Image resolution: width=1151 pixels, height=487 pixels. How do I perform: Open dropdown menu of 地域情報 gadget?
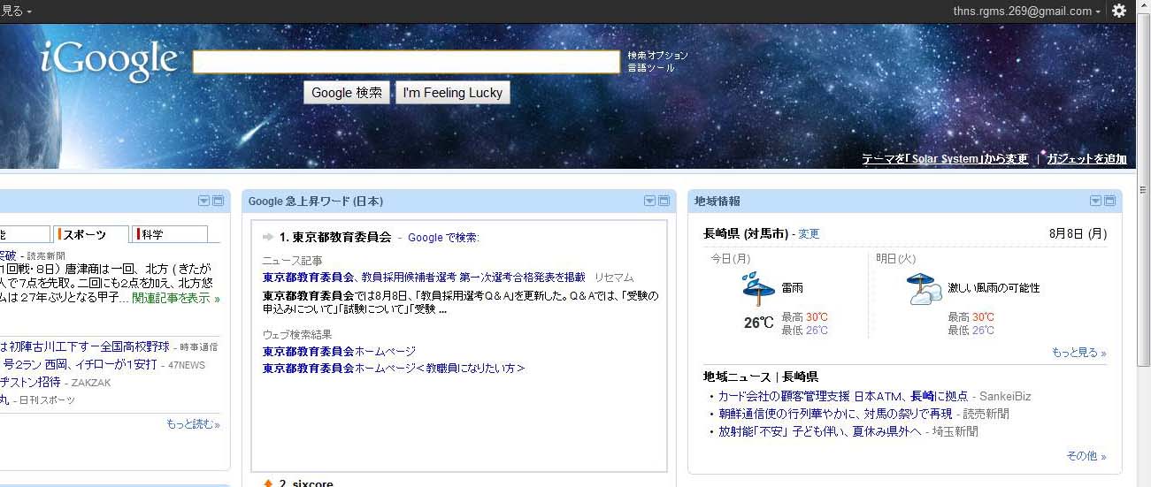1095,201
